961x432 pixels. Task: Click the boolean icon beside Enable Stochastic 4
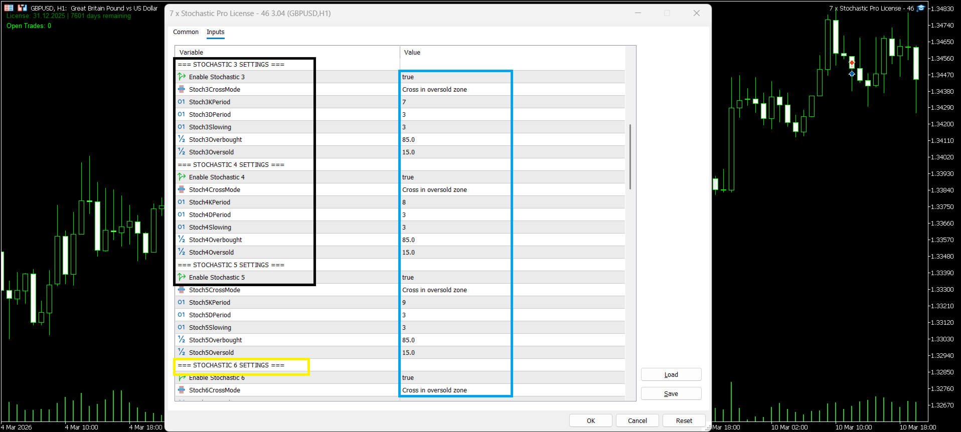pyautogui.click(x=182, y=177)
